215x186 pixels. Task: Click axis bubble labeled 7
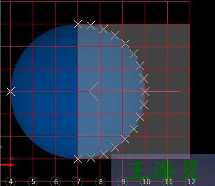78,182
